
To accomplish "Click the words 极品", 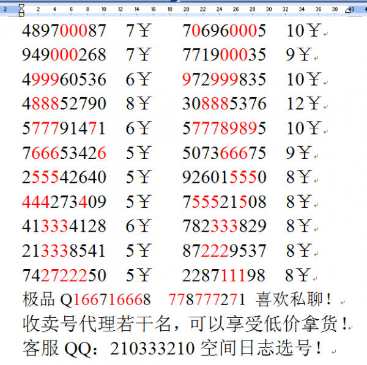I will [39, 300].
